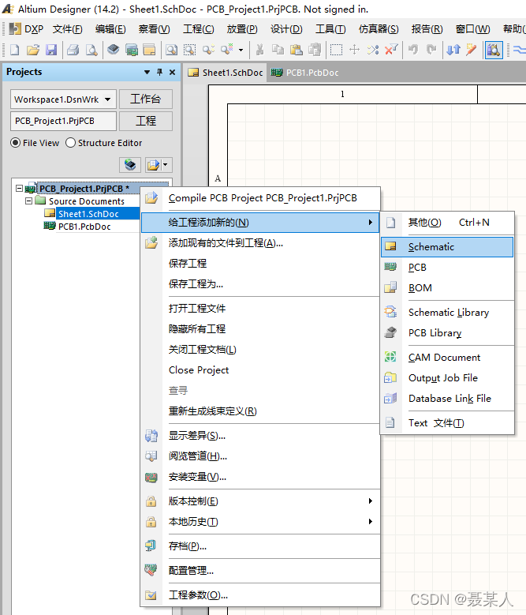Viewport: 526px width, 615px height.
Task: Open the Projects panel options dropdown arrow
Action: (147, 72)
